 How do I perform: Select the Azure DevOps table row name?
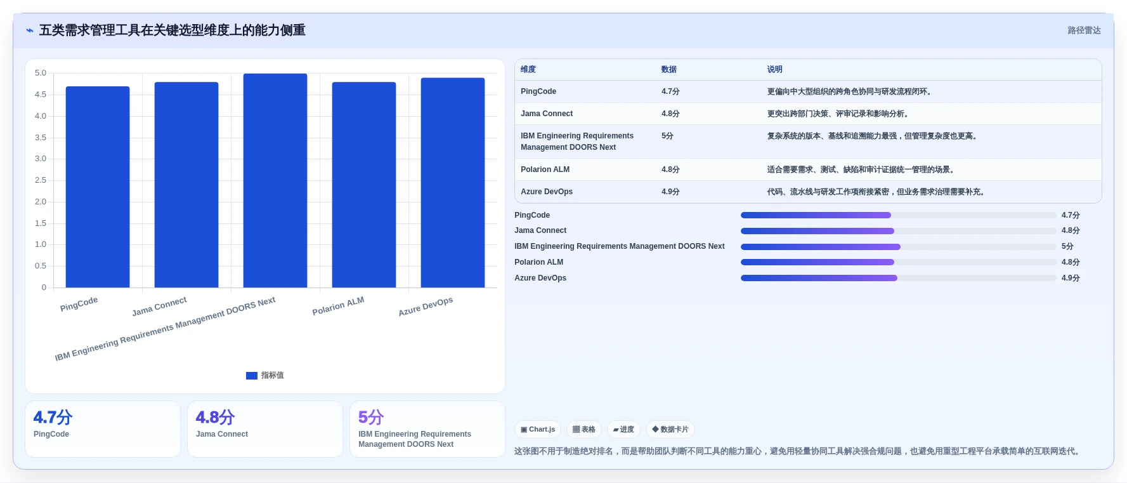(x=547, y=192)
